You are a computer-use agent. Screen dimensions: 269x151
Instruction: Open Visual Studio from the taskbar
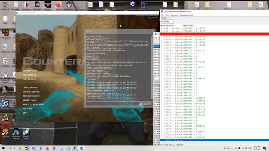[34, 148]
